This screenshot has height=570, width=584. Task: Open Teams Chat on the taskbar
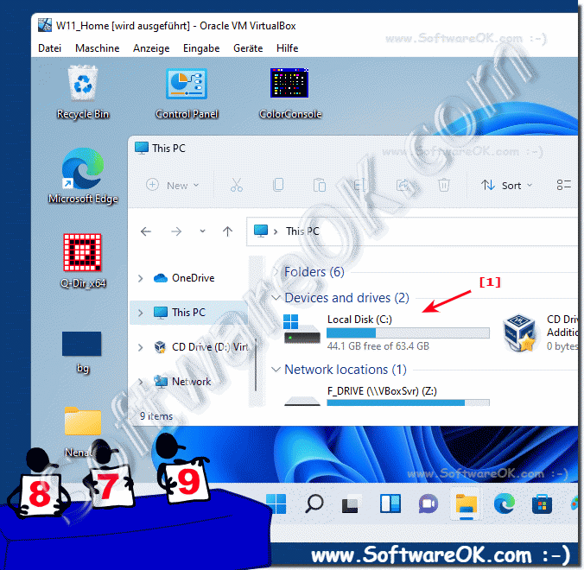[x=428, y=504]
